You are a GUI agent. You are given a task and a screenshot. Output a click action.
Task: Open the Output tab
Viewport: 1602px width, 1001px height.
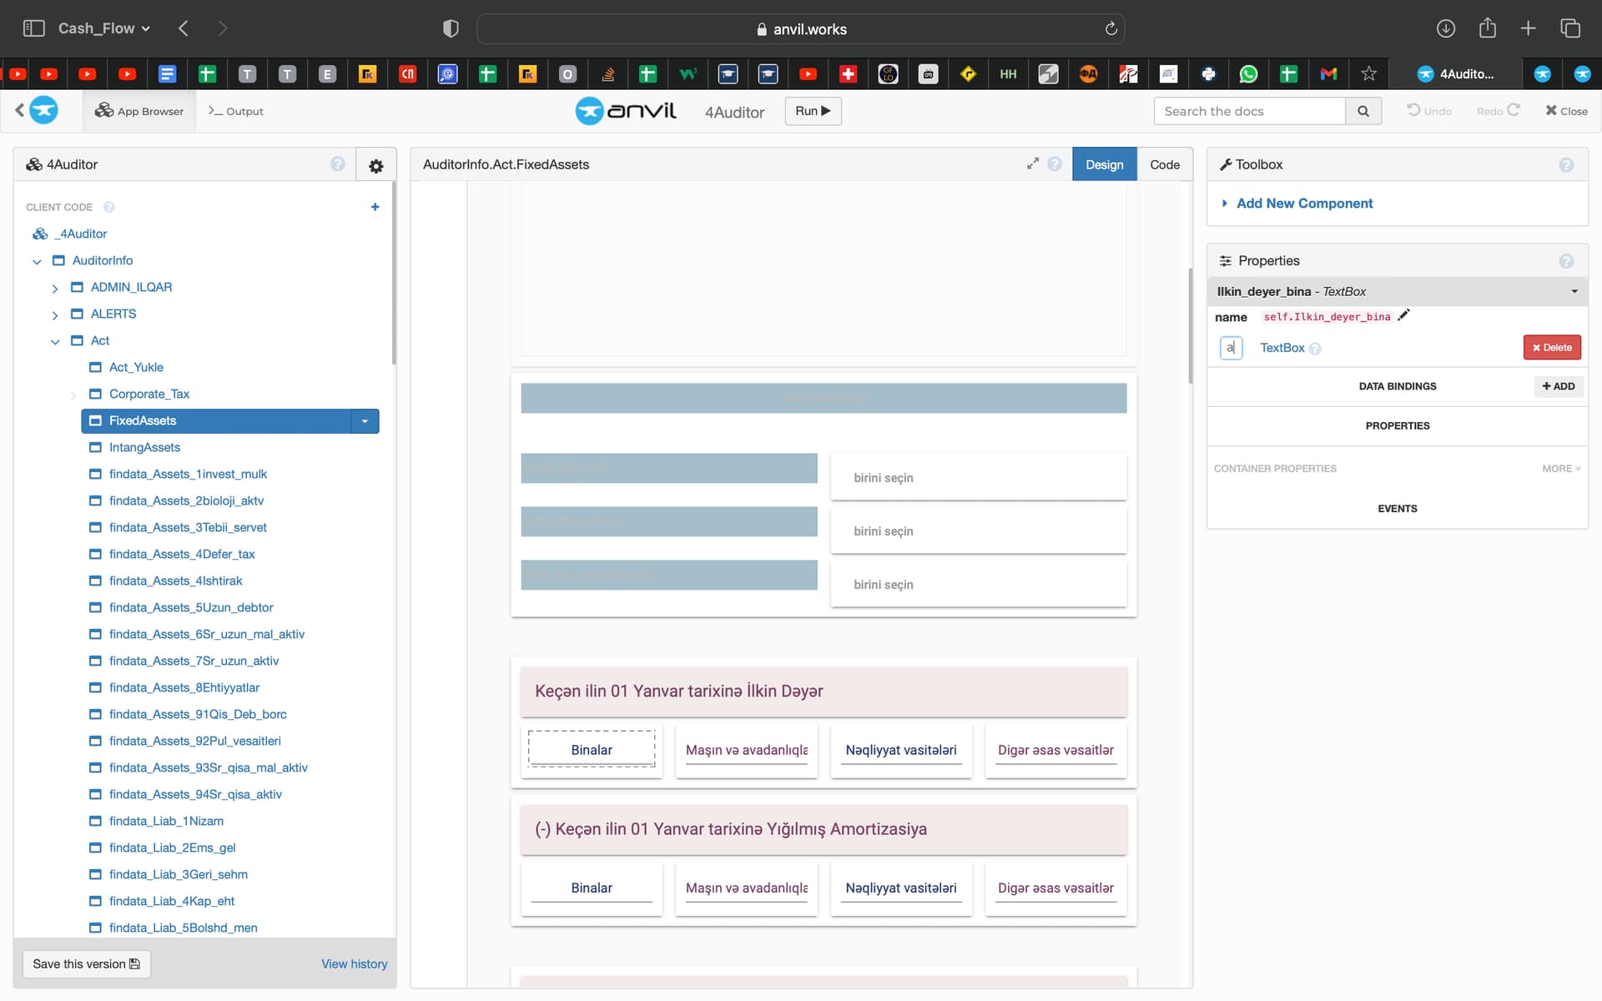click(236, 112)
